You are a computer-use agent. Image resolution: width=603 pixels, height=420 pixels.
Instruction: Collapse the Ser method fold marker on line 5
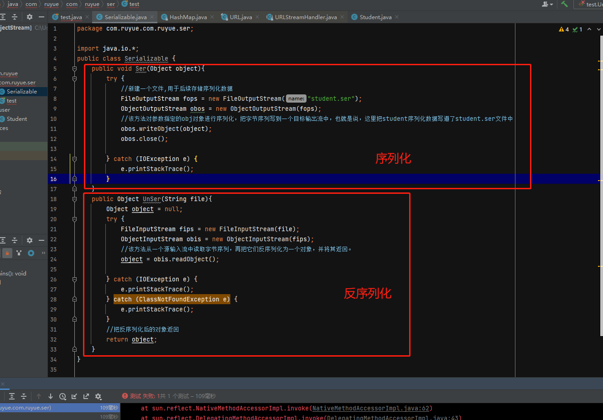pyautogui.click(x=74, y=69)
